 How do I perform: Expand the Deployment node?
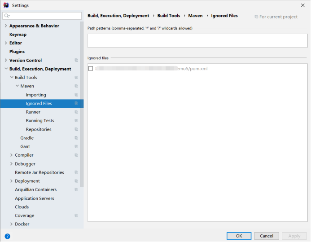point(11,181)
